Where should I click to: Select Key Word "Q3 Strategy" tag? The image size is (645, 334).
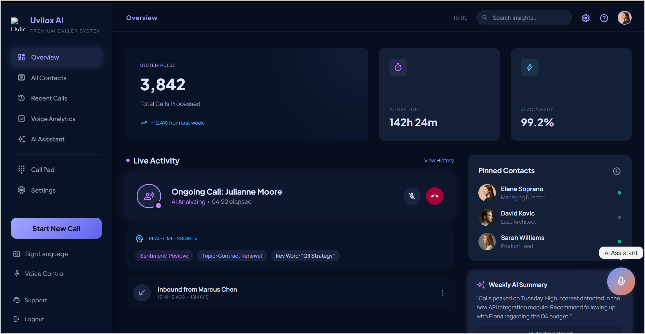[x=305, y=256]
